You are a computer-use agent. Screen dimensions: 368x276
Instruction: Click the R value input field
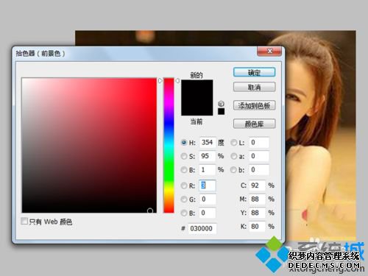click(208, 185)
